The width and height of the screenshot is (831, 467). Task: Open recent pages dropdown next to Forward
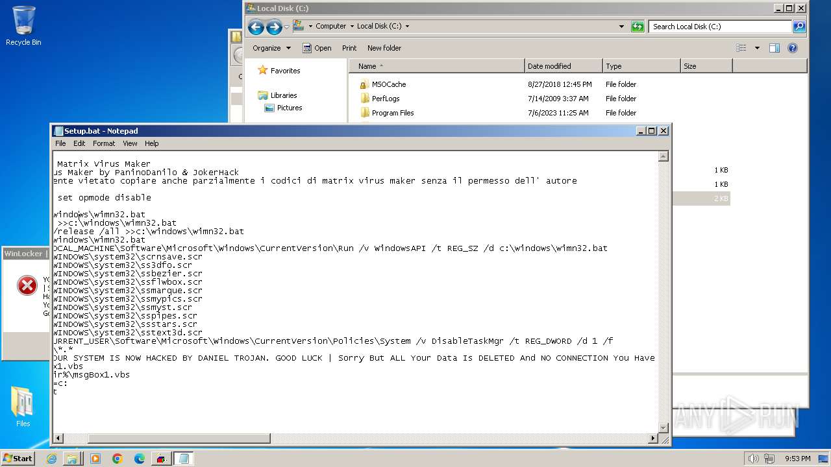point(286,27)
